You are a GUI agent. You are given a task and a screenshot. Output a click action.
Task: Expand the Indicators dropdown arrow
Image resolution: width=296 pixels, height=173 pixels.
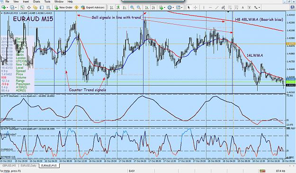[x=165, y=8]
